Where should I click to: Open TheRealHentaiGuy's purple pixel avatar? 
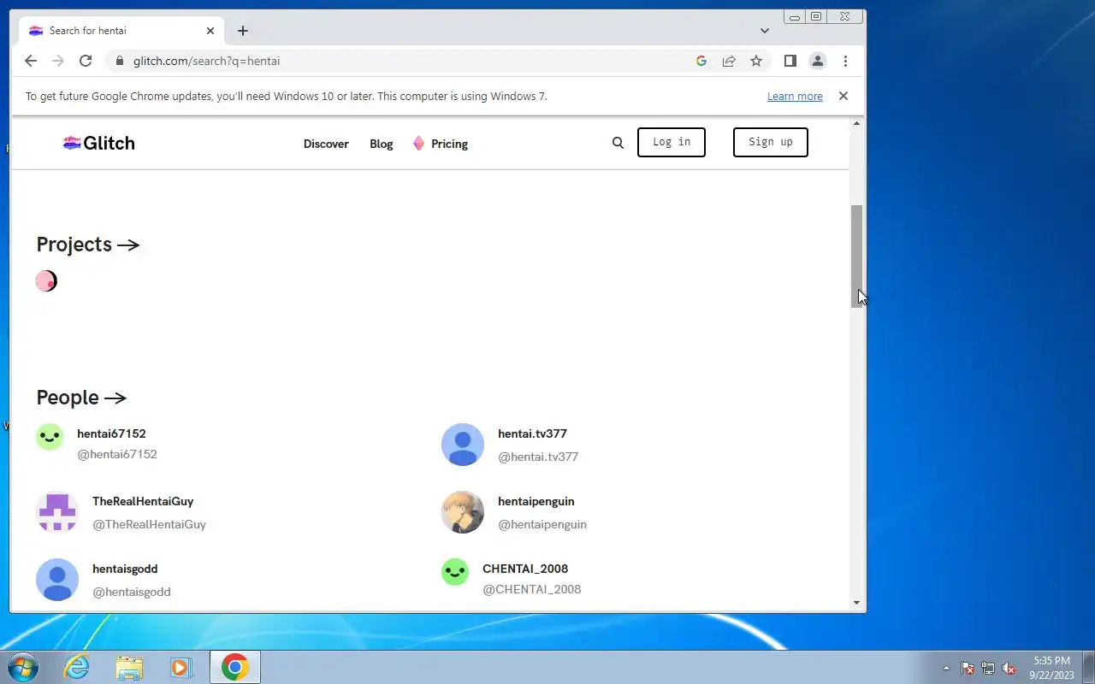[x=57, y=512]
